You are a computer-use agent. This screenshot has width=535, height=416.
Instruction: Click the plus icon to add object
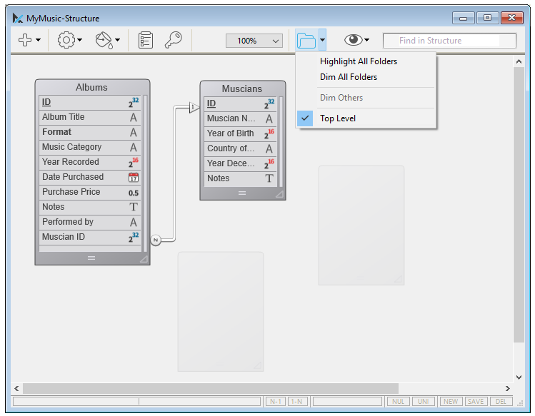pyautogui.click(x=25, y=41)
